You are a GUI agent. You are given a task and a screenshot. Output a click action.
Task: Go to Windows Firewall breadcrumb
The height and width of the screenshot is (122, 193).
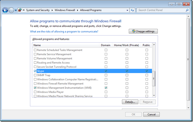(x=65, y=10)
